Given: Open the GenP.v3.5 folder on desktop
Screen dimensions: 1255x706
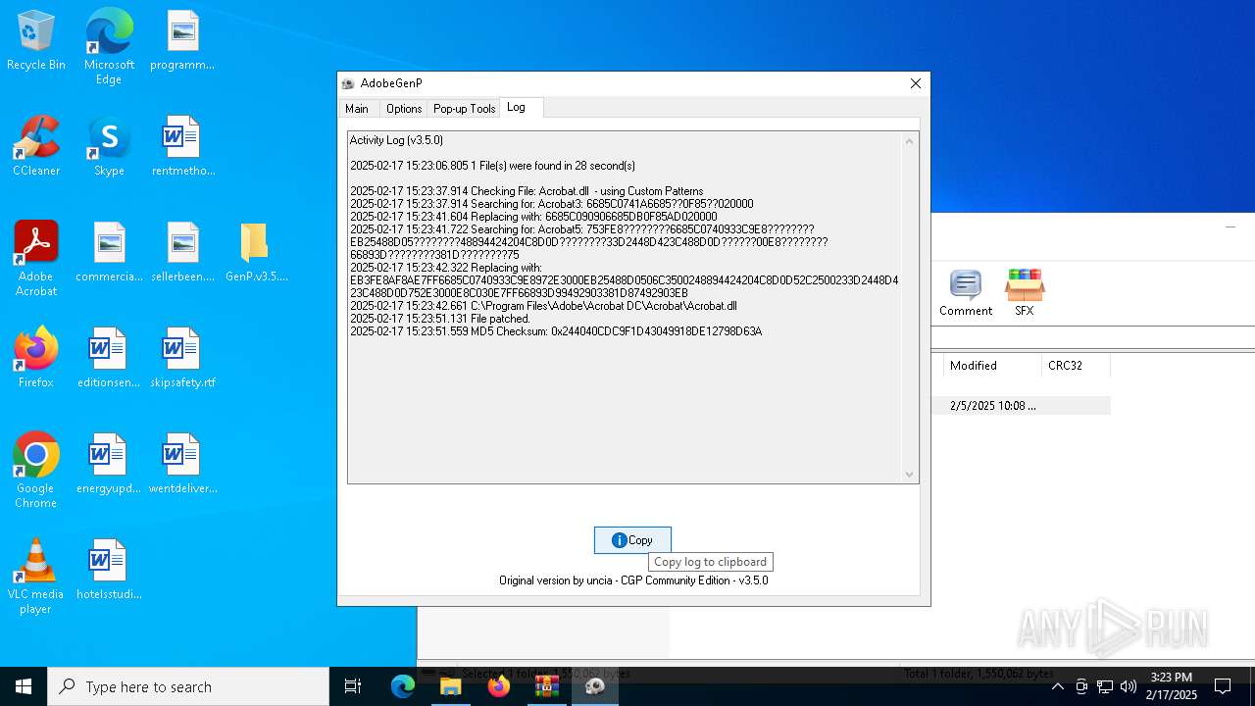Looking at the screenshot, I should click(255, 253).
